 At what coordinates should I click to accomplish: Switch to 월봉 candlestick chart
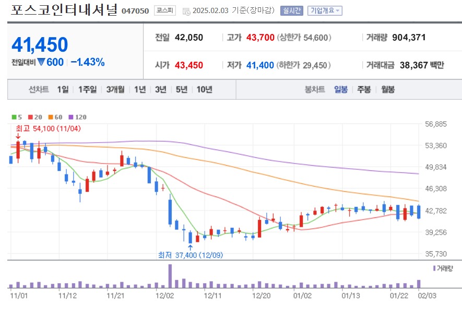pyautogui.click(x=388, y=89)
